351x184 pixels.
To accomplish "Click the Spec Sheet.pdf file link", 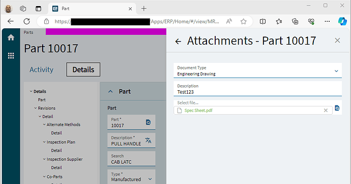I will pos(198,111).
